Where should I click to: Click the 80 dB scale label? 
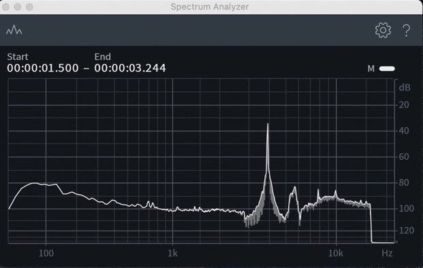(404, 182)
